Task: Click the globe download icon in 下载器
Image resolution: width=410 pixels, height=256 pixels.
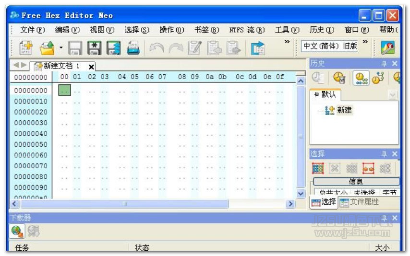Action: (17, 231)
